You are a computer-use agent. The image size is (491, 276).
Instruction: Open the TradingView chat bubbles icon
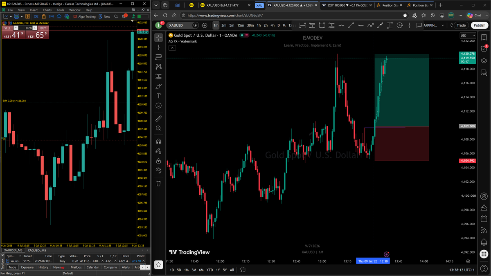tap(484, 73)
